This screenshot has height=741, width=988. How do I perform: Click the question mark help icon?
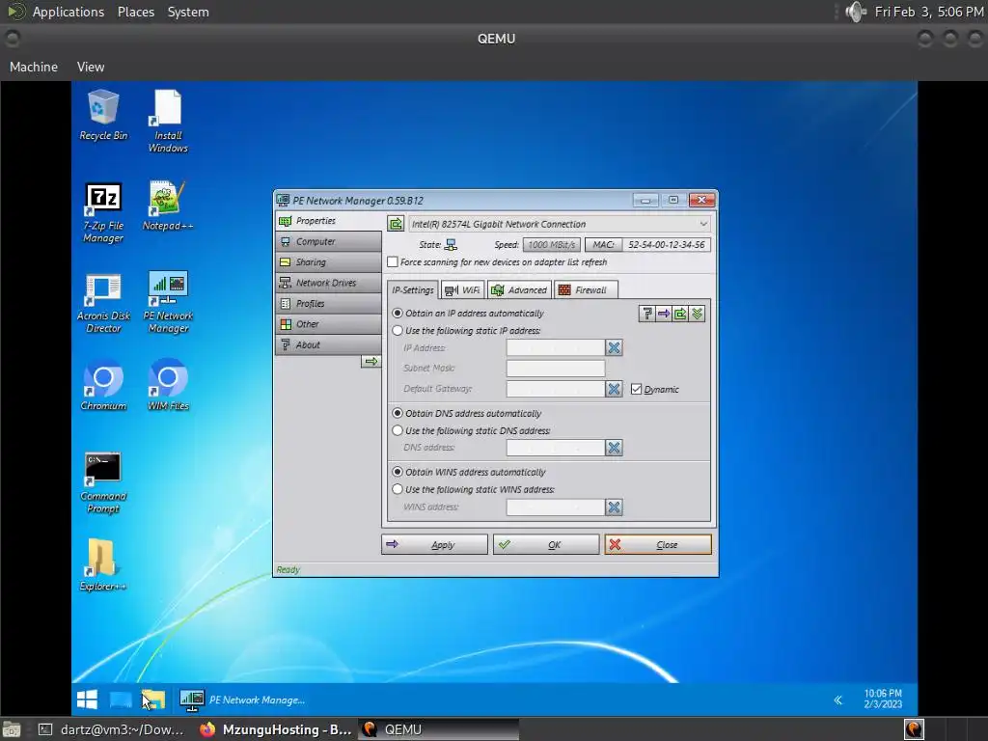pyautogui.click(x=646, y=314)
